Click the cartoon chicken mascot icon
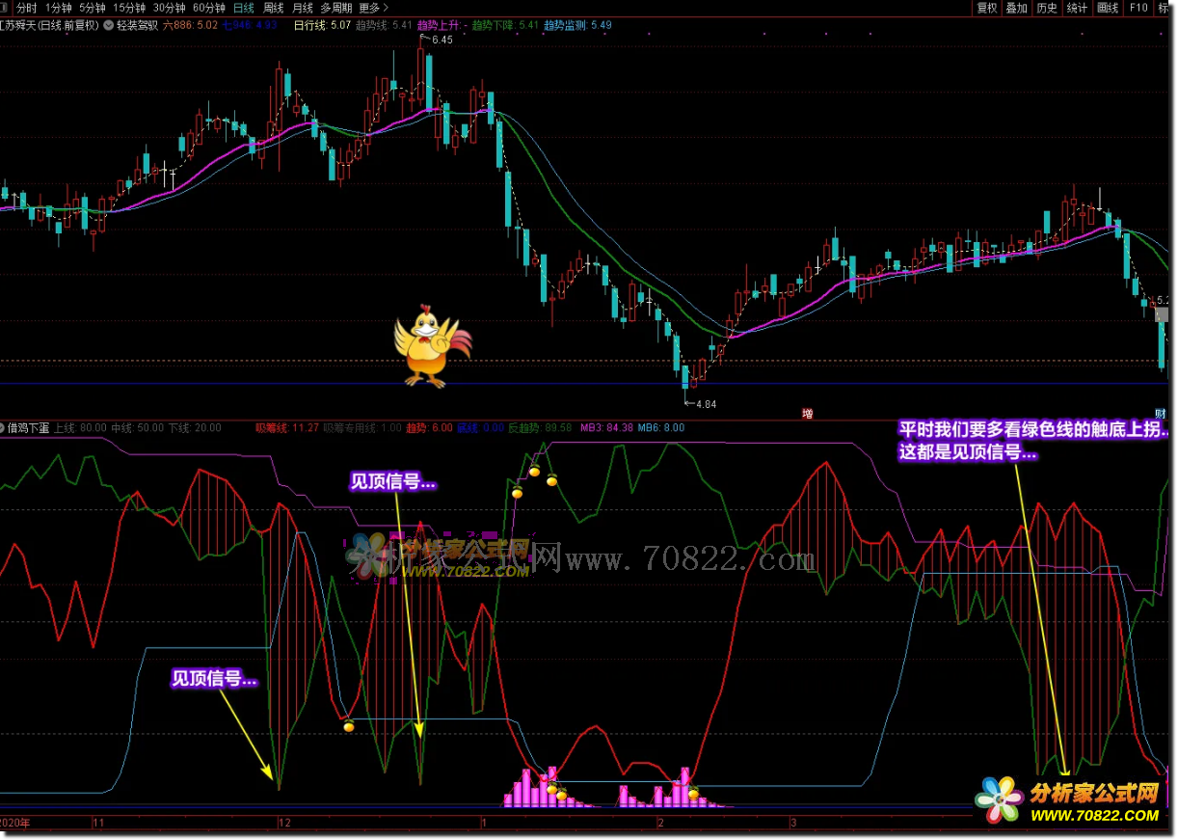Screen dimensions: 1178x840 tap(432, 347)
